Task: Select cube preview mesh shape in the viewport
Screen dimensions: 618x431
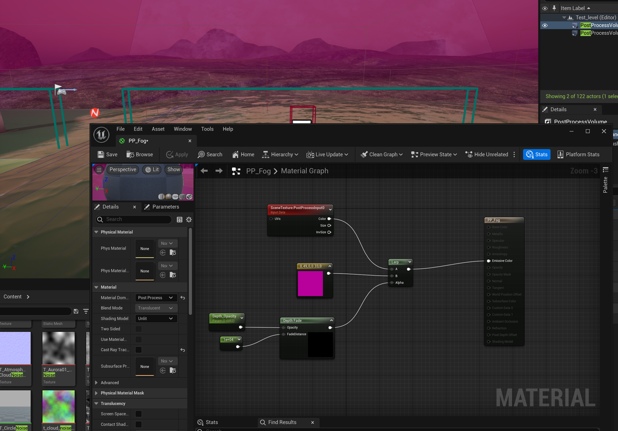Action: (182, 197)
